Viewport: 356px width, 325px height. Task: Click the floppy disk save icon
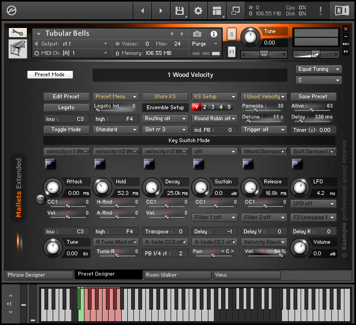pos(179,10)
